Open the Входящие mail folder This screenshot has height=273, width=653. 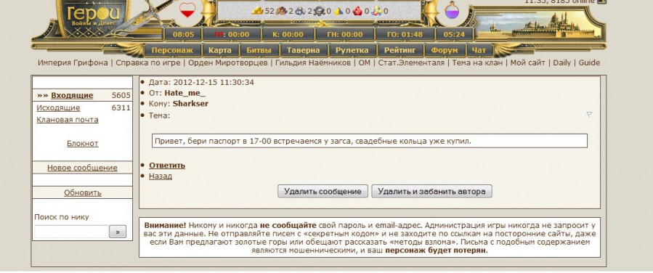(72, 96)
